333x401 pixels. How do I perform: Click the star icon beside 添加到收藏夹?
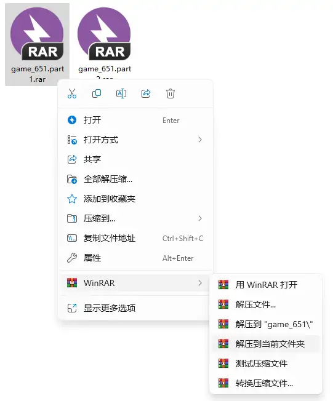[x=72, y=199]
